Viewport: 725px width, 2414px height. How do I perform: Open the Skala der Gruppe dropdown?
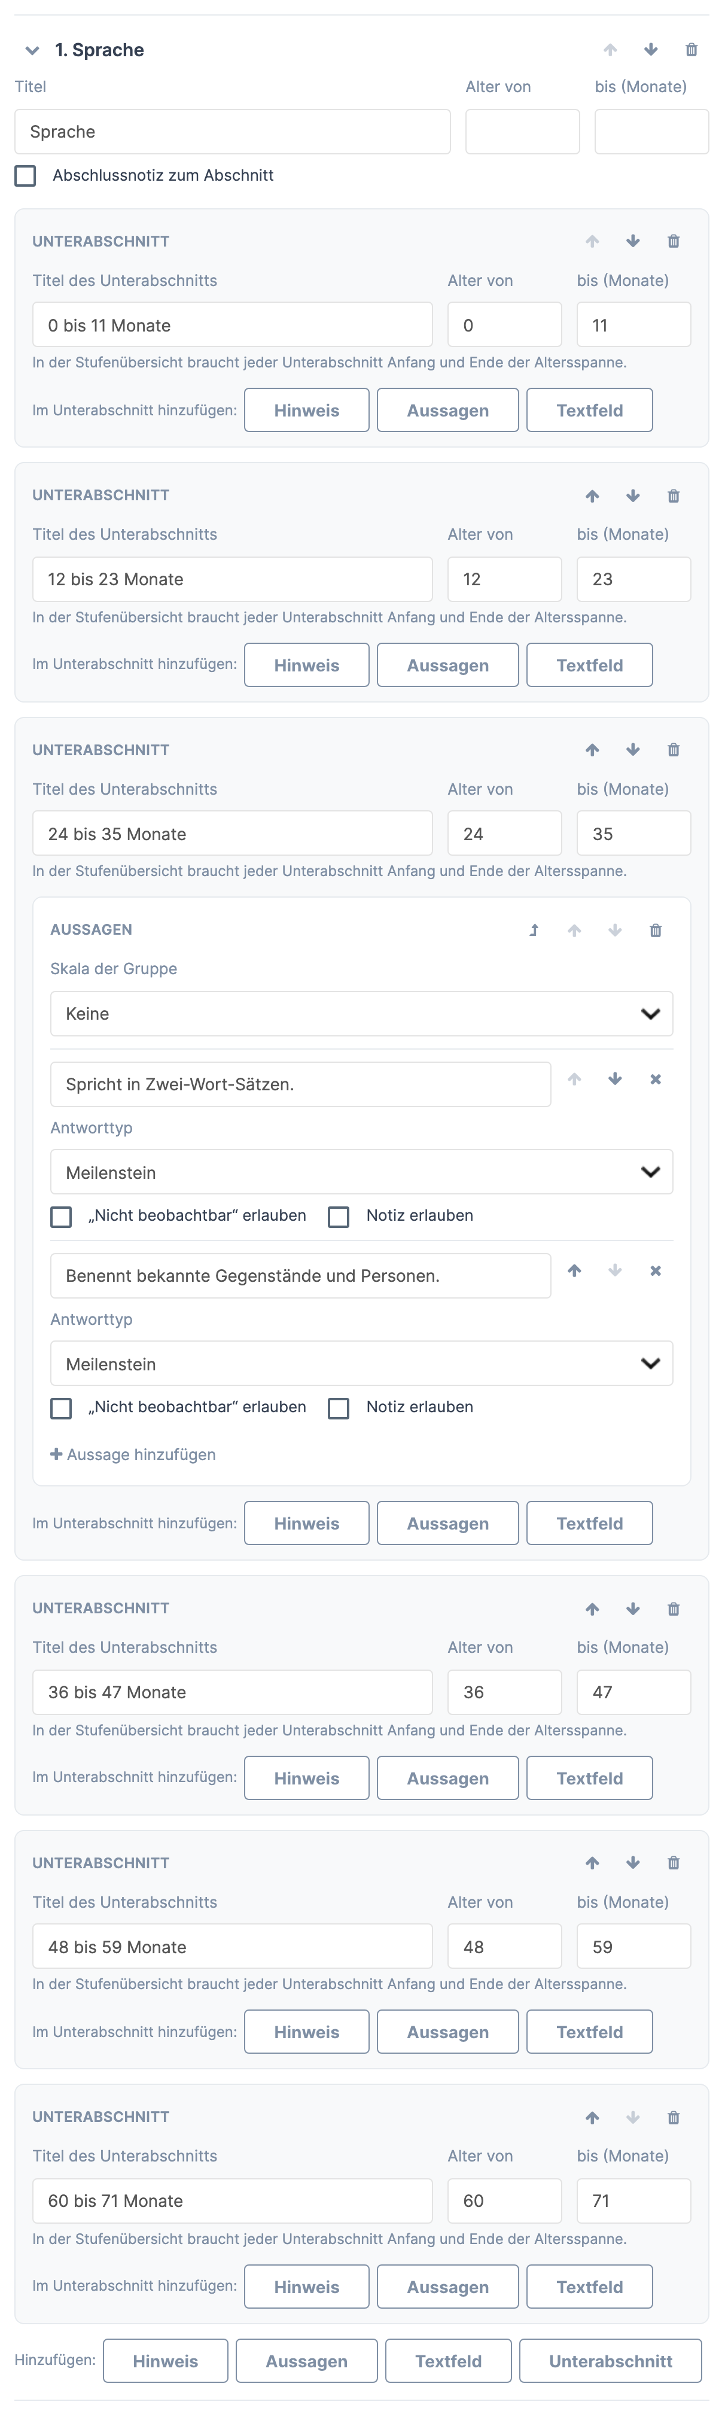(361, 1013)
